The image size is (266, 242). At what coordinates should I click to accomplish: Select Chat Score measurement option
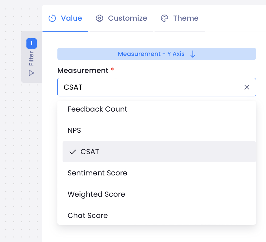88,216
